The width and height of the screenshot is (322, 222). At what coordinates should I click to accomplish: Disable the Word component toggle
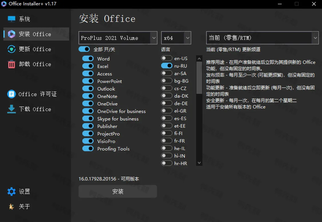(x=88, y=59)
